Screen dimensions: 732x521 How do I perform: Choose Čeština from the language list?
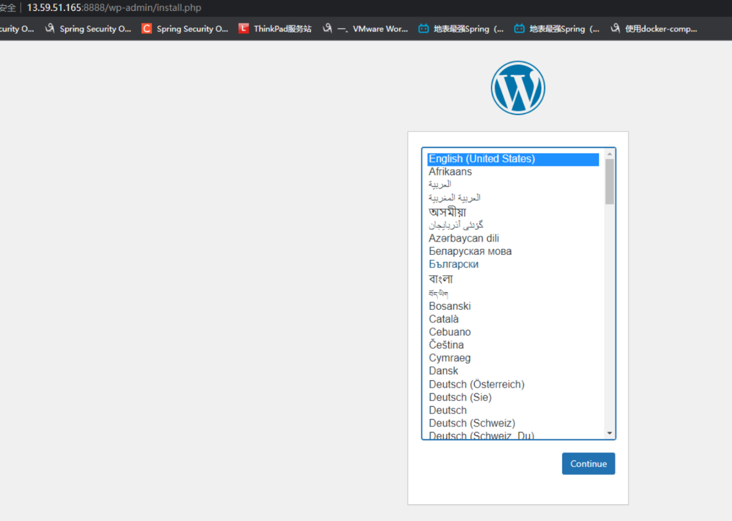point(446,345)
